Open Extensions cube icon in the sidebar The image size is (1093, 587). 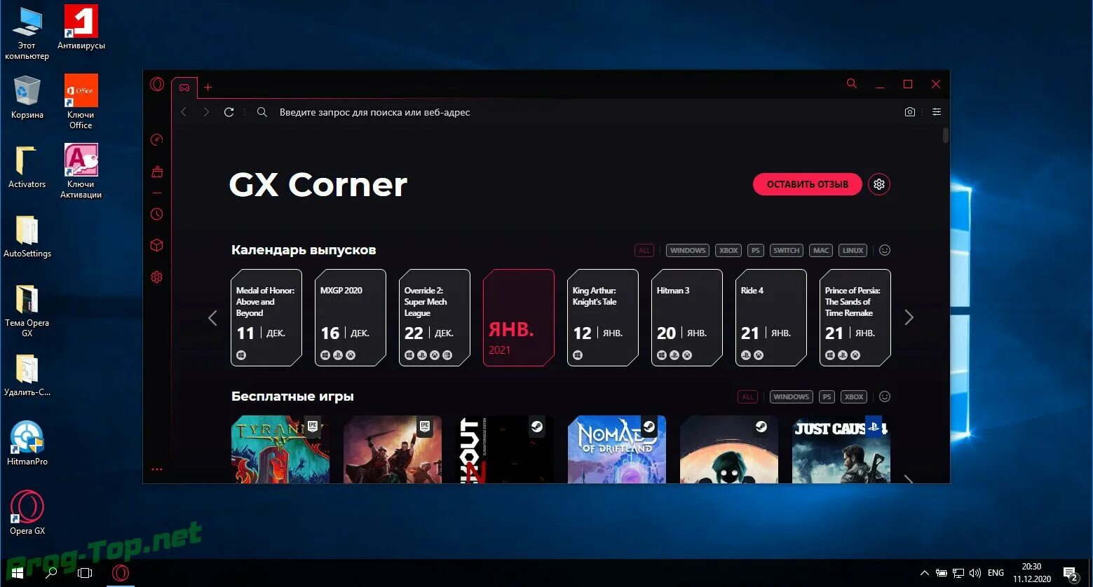(x=157, y=245)
